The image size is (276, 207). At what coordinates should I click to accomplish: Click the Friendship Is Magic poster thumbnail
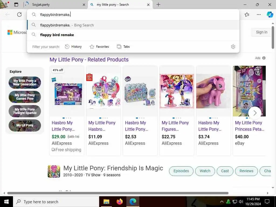coord(54,171)
